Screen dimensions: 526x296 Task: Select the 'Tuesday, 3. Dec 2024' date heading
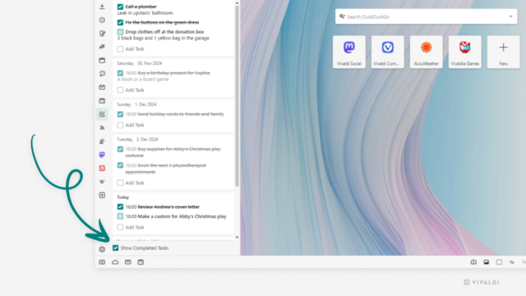tap(137, 139)
